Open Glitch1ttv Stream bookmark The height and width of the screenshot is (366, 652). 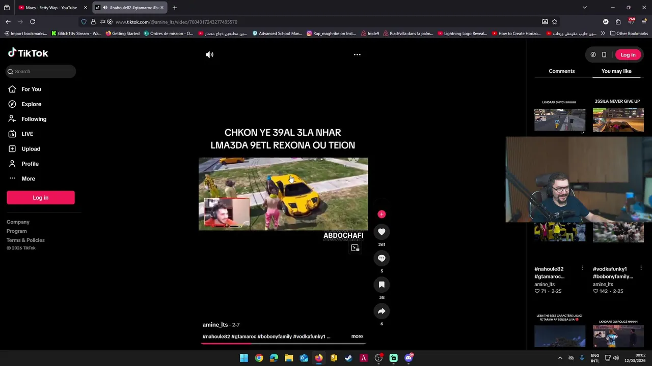76,34
